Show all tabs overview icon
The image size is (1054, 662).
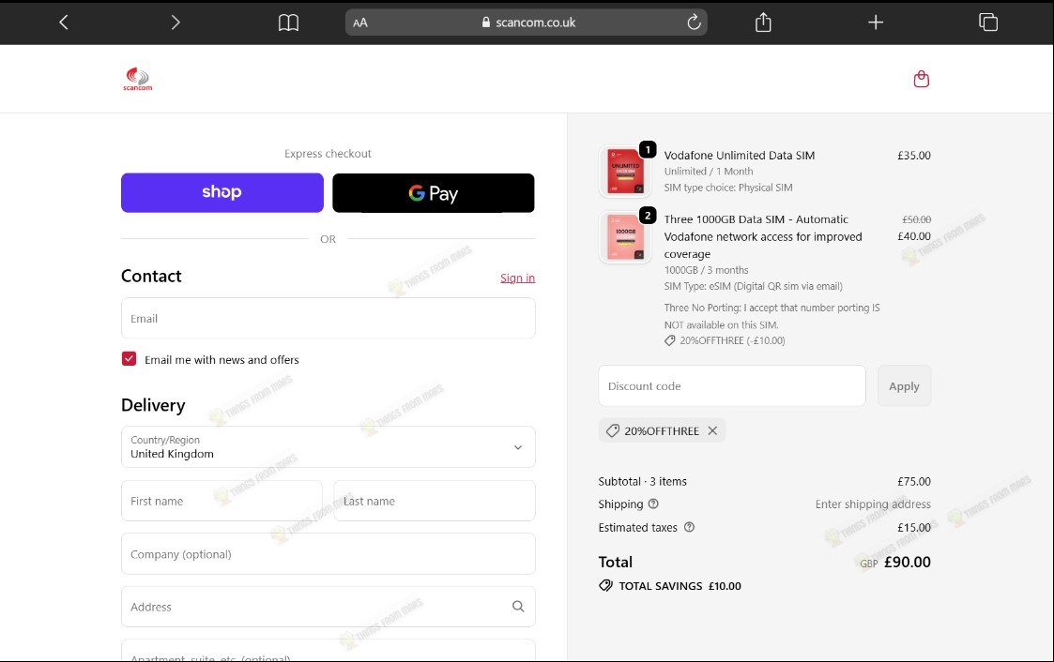point(988,23)
